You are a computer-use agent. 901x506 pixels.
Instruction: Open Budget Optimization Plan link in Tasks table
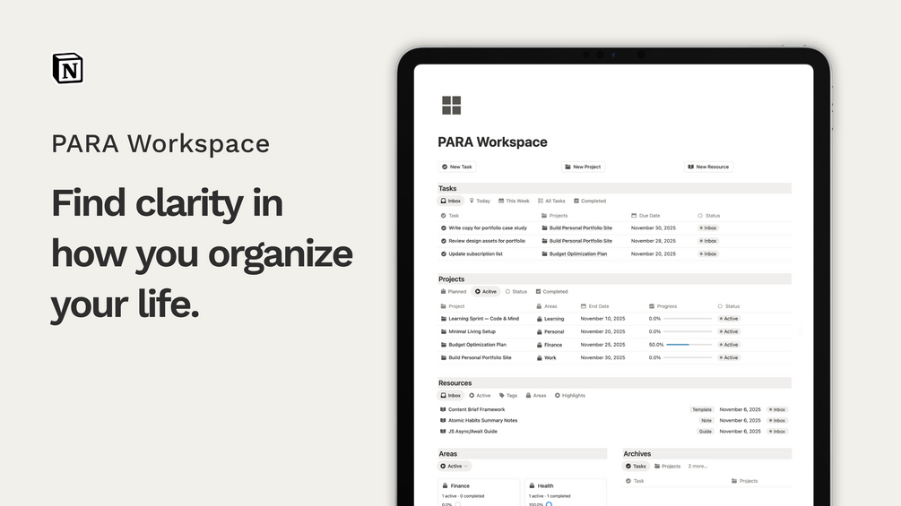click(574, 253)
